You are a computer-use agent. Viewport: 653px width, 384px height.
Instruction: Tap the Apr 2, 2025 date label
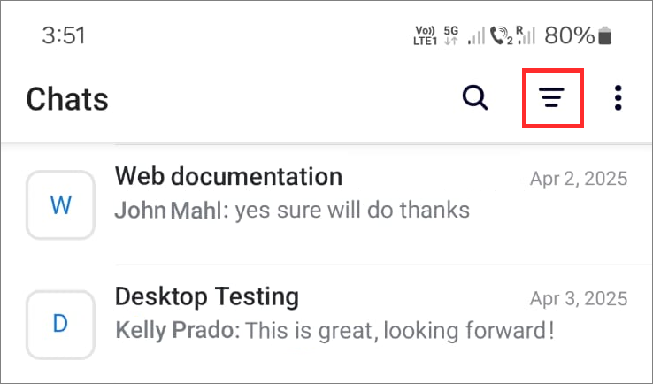[579, 179]
